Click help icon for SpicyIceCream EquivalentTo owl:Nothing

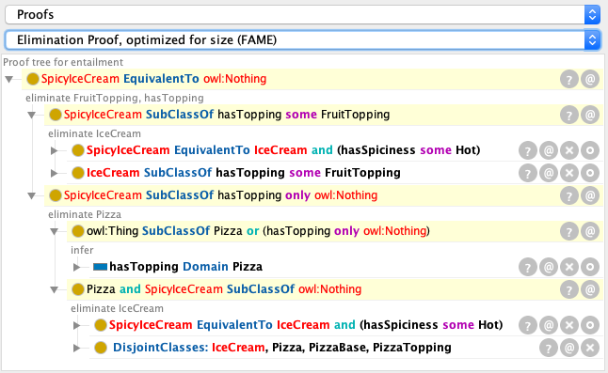click(x=569, y=79)
